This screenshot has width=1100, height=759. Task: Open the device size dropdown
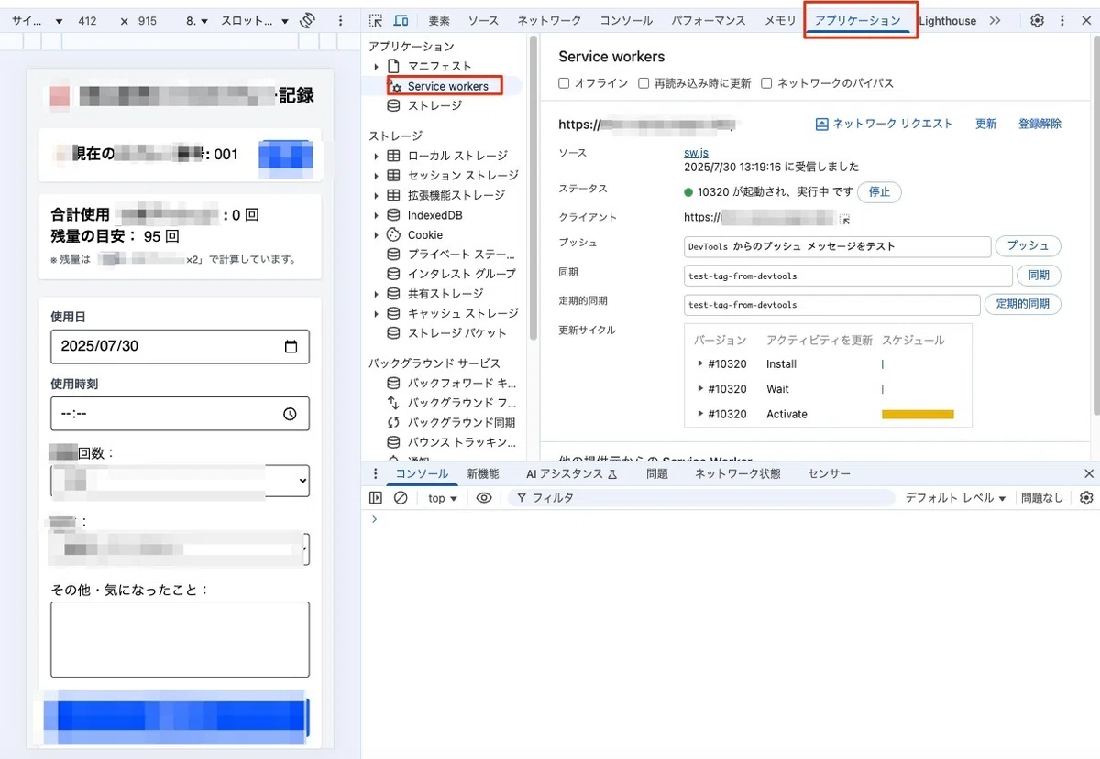tap(37, 20)
